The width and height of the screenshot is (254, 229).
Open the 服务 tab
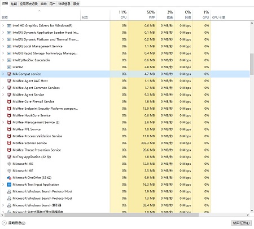[76, 4]
